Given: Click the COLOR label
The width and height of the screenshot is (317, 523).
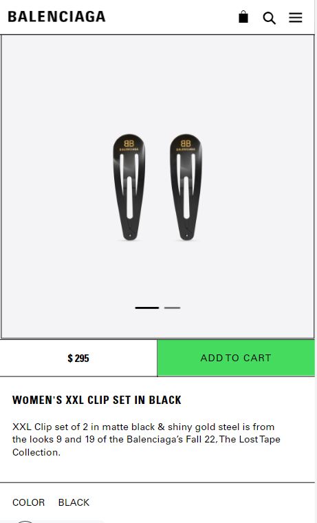Looking at the screenshot, I should coord(28,502).
